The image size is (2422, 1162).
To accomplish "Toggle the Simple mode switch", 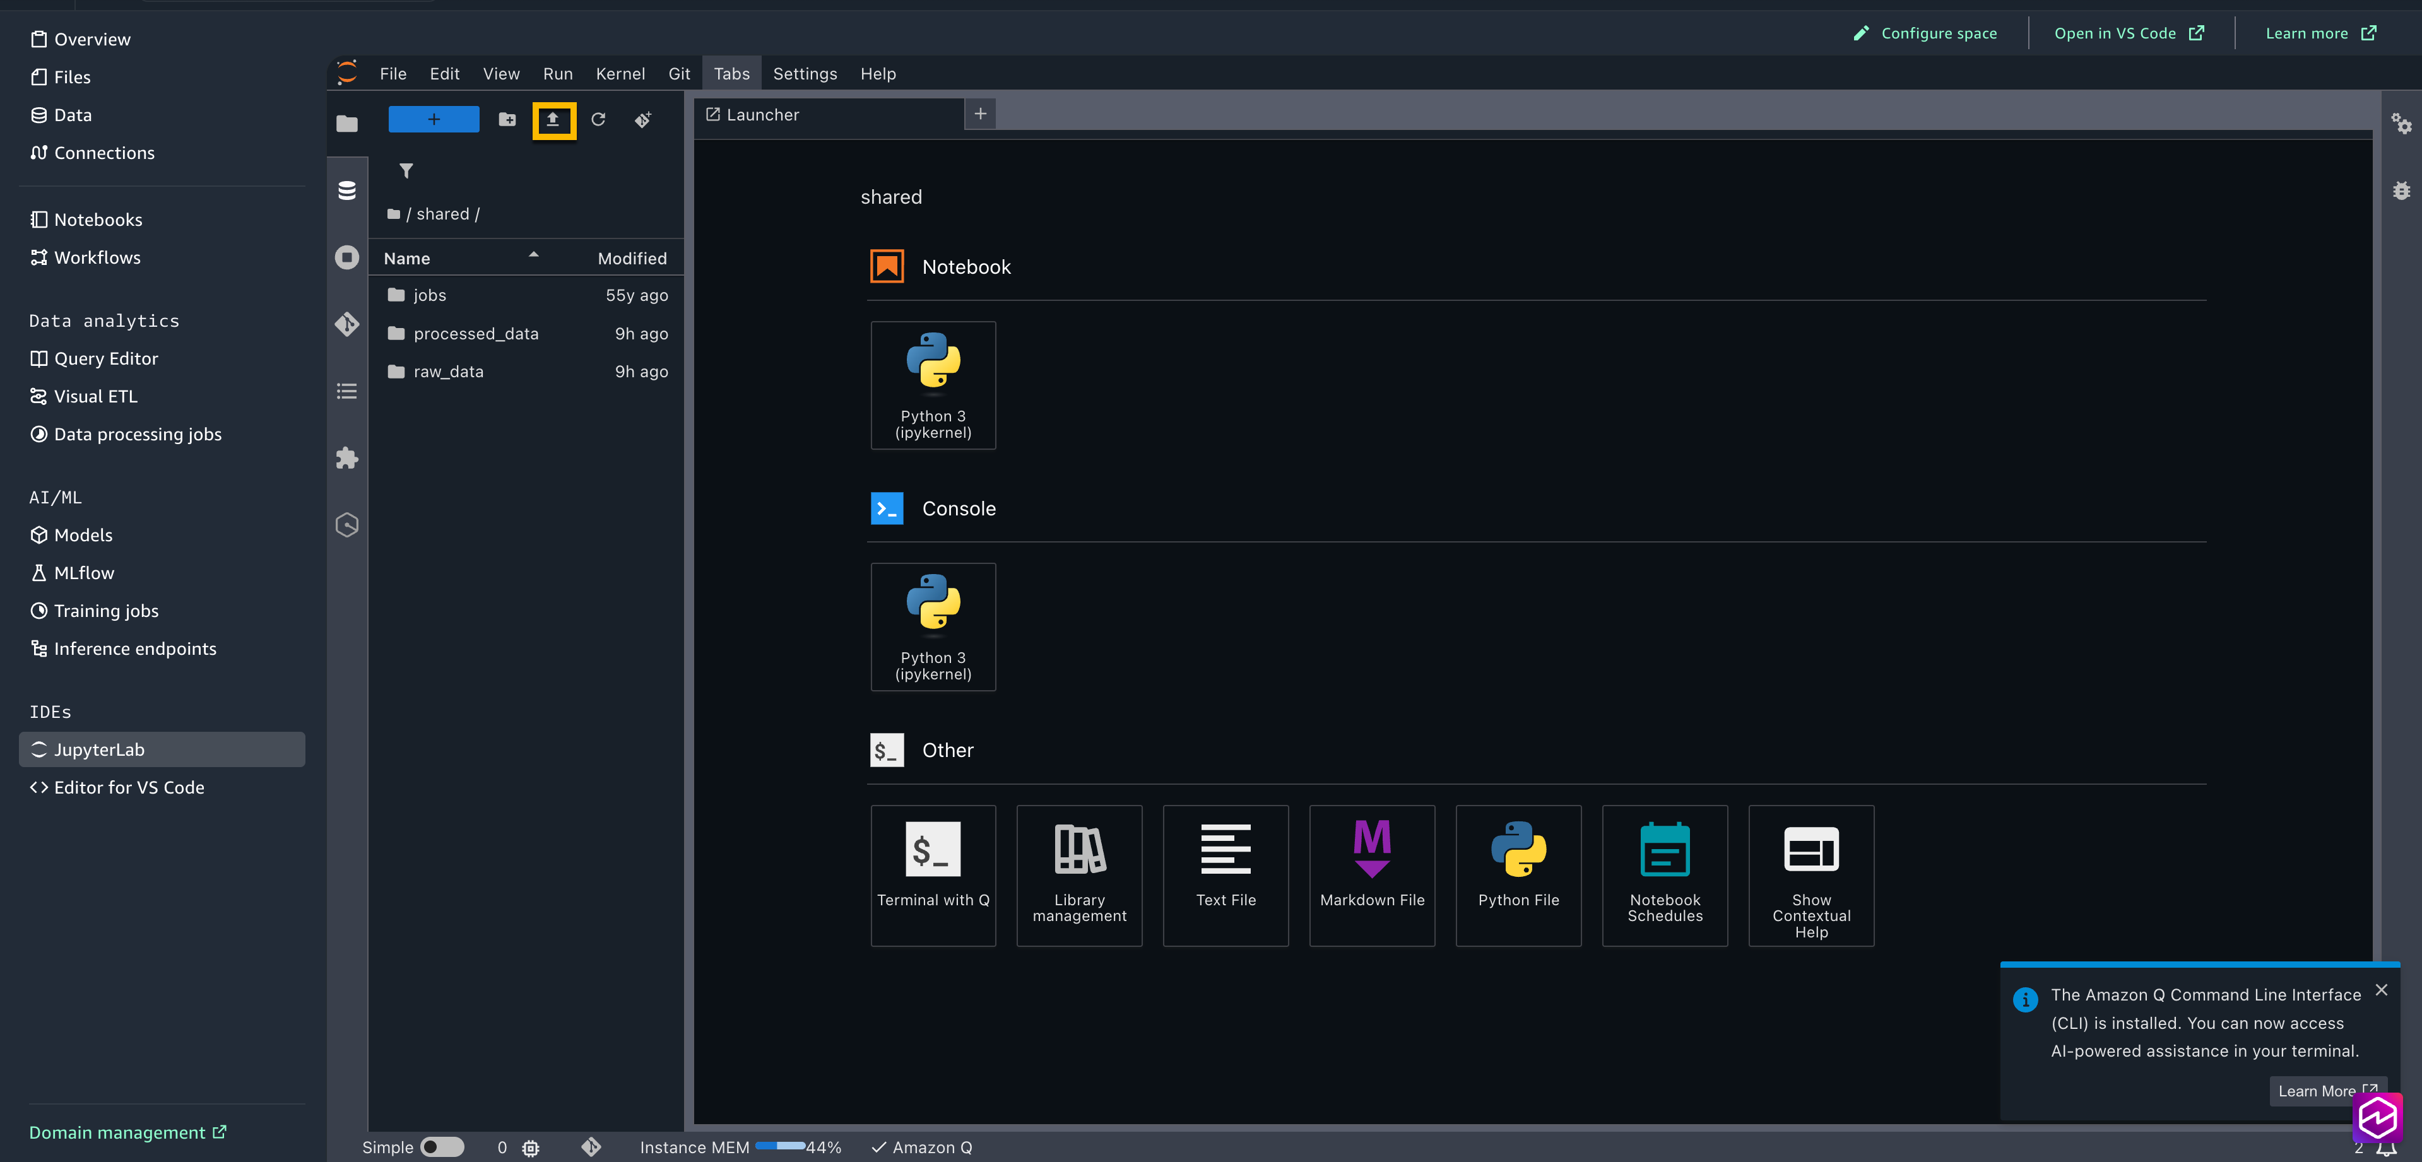I will click(442, 1147).
